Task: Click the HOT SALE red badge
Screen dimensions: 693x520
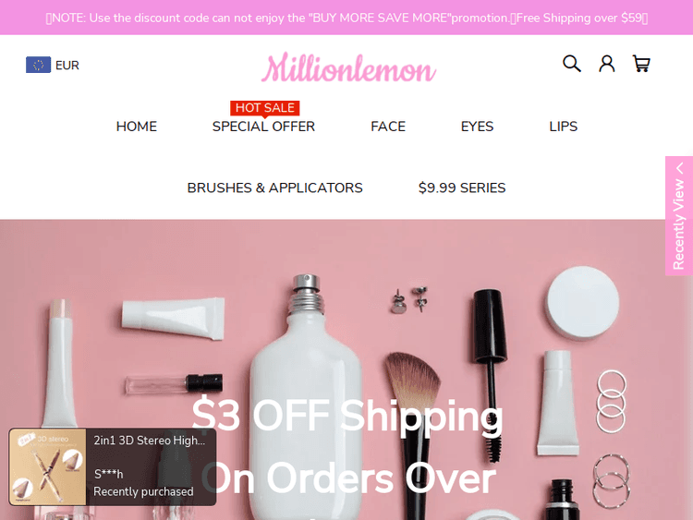Action: click(265, 108)
